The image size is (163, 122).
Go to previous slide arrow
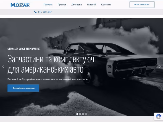click(x=3, y=67)
